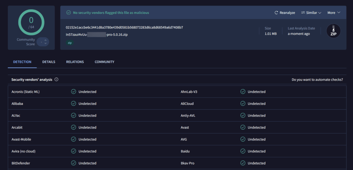Go to the Community tab
This screenshot has height=170, width=353.
(104, 62)
